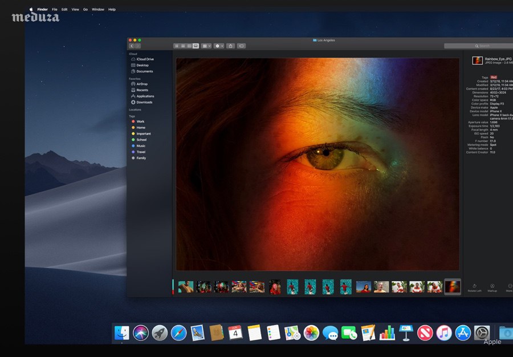
Task: Click the Red tag in info panel
Action: [x=494, y=78]
